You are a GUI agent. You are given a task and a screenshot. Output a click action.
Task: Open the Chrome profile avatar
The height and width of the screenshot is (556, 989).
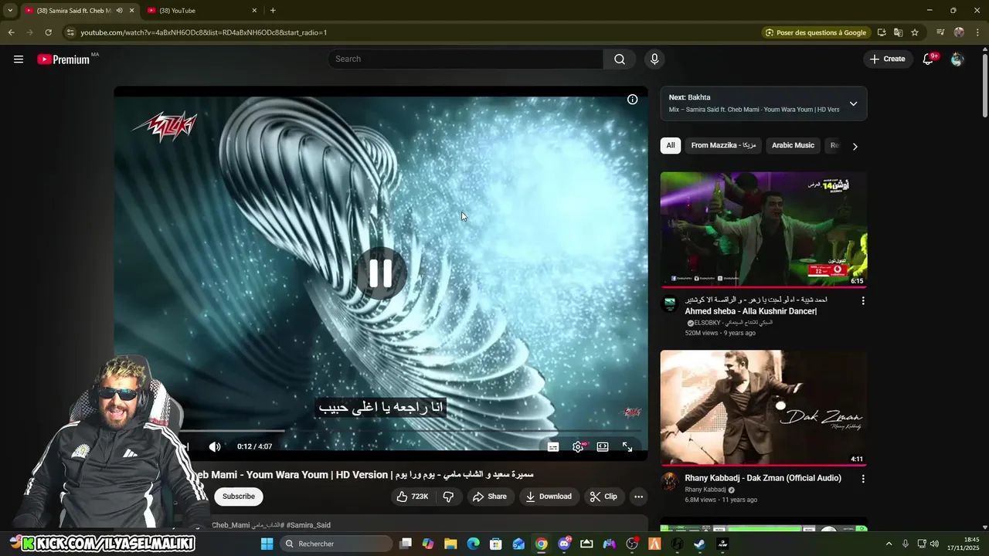point(959,32)
